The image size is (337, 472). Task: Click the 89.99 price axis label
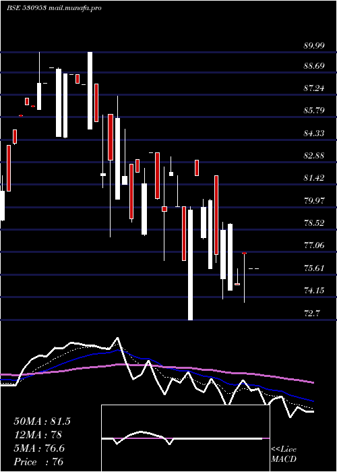(x=314, y=46)
